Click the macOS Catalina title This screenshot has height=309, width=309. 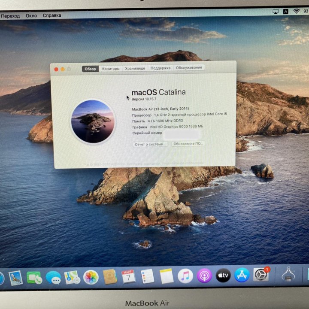159,92
